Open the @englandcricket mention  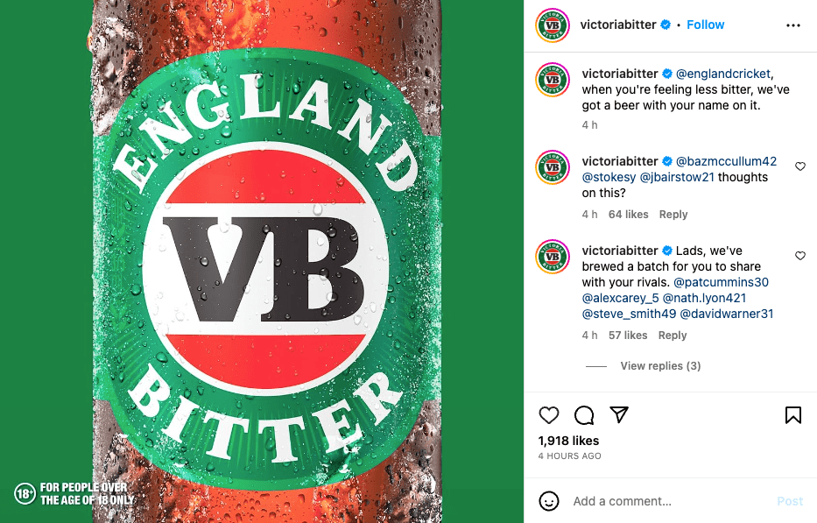click(724, 74)
